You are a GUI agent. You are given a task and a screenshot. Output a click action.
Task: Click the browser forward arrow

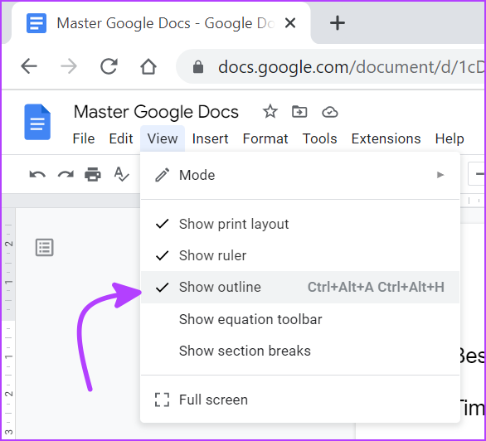click(x=69, y=66)
